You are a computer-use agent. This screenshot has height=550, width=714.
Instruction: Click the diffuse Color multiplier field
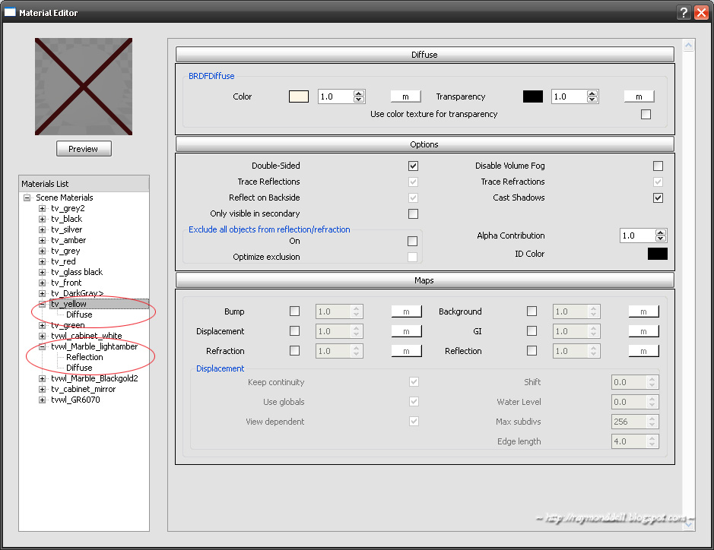335,96
